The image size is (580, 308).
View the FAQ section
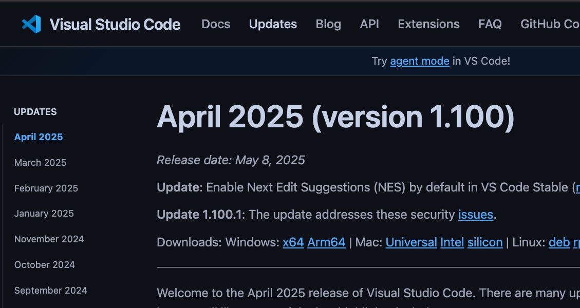click(490, 24)
